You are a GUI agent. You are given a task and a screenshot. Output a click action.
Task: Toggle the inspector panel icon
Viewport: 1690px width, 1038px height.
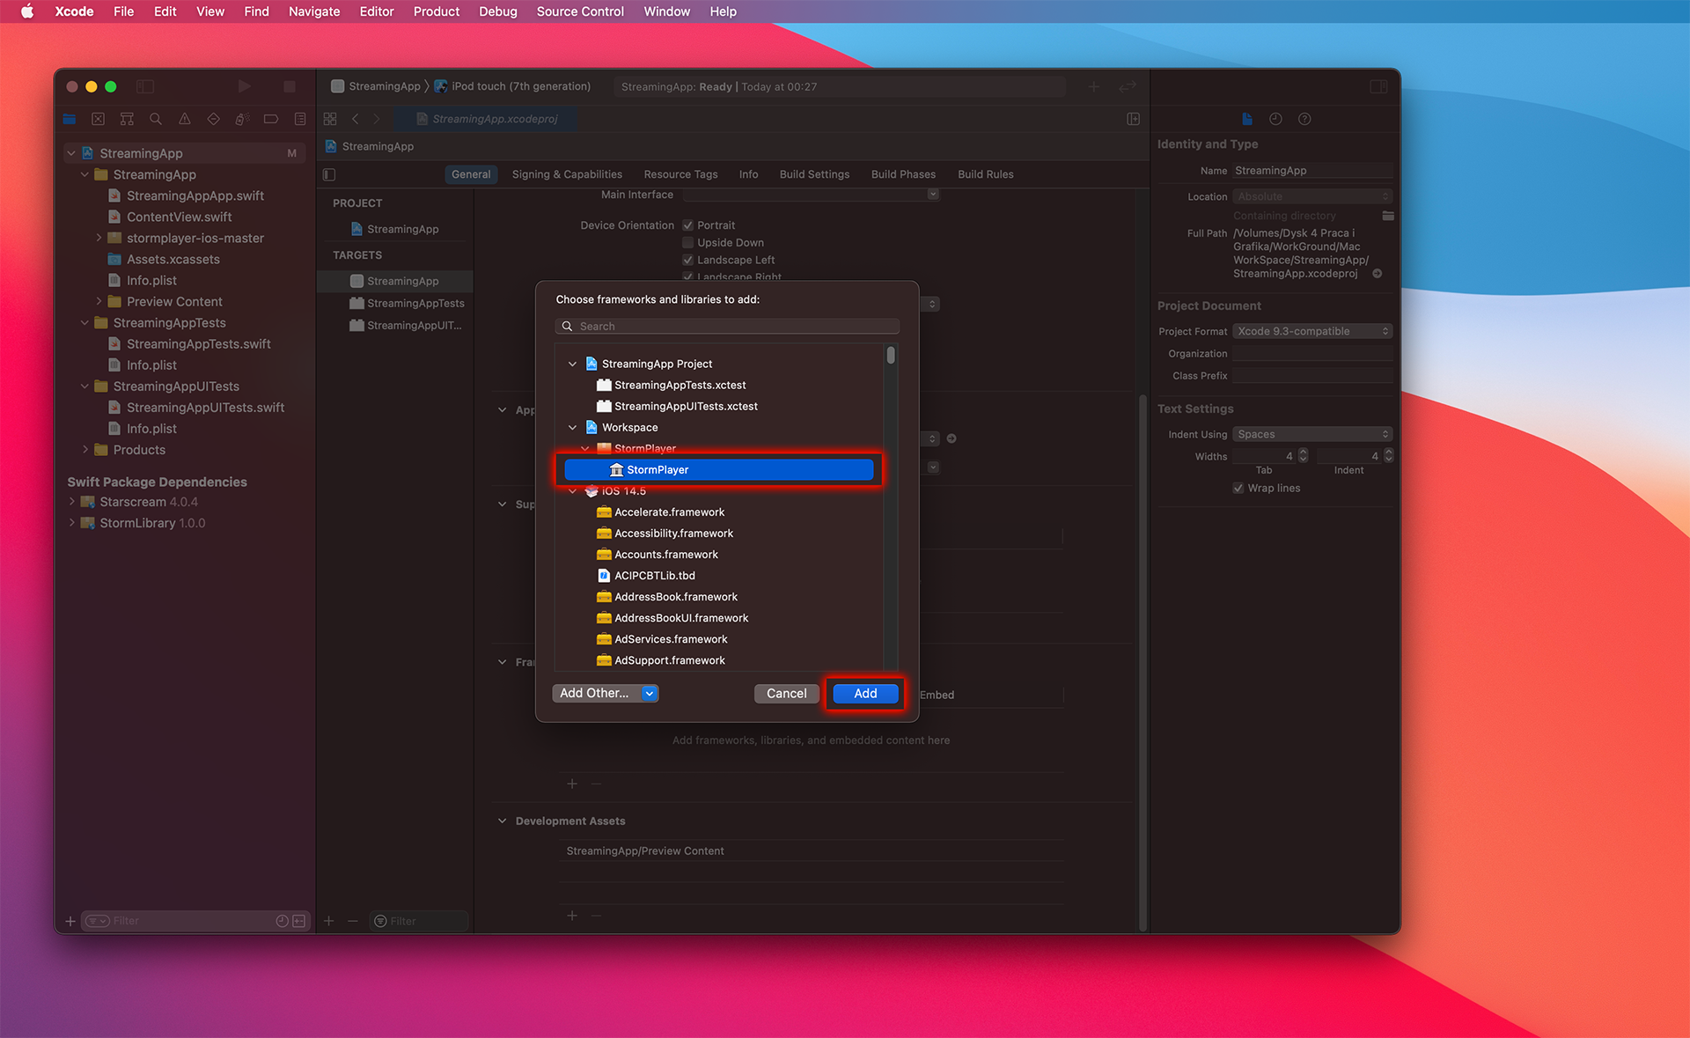1378,86
